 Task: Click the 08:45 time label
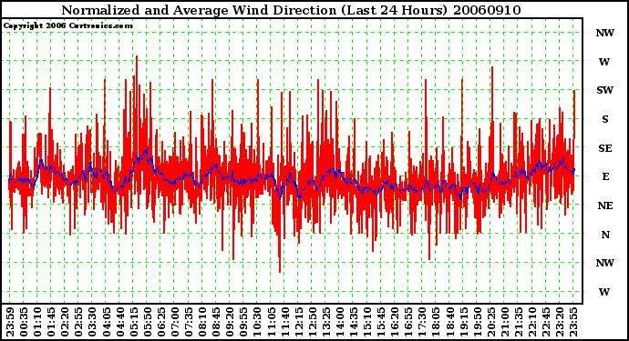coord(216,322)
